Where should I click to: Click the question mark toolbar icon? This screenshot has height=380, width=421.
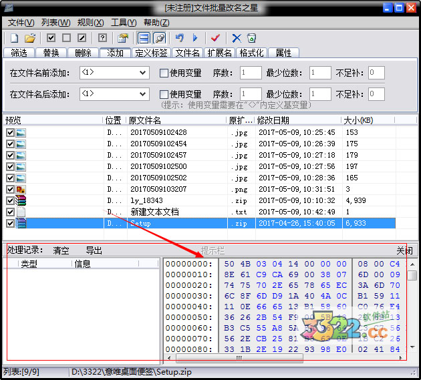click(102, 38)
